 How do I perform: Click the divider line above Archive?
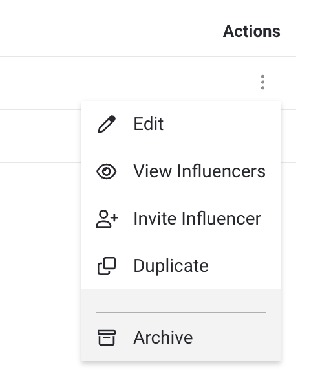pyautogui.click(x=181, y=313)
